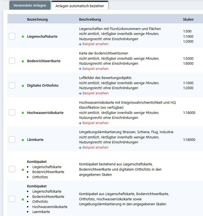Check the Hochwasserrisikokarte row checkbox
The height and width of the screenshot is (216, 203).
(x=12, y=112)
